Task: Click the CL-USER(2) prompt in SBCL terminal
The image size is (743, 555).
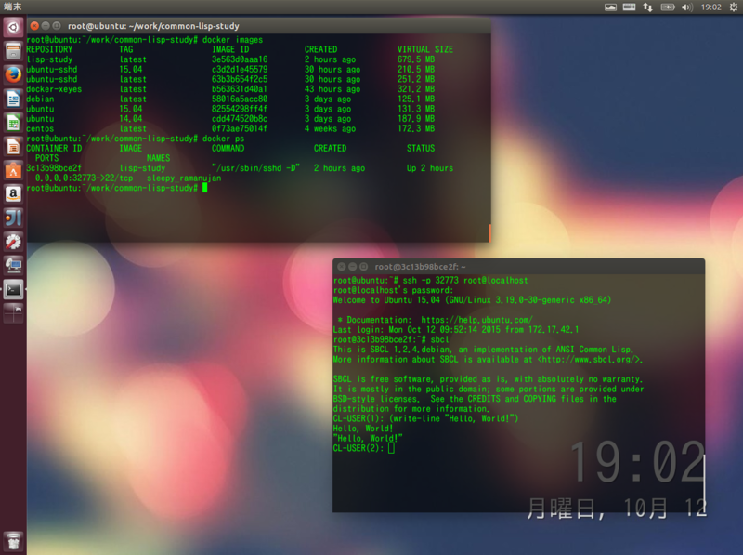Action: [x=358, y=448]
